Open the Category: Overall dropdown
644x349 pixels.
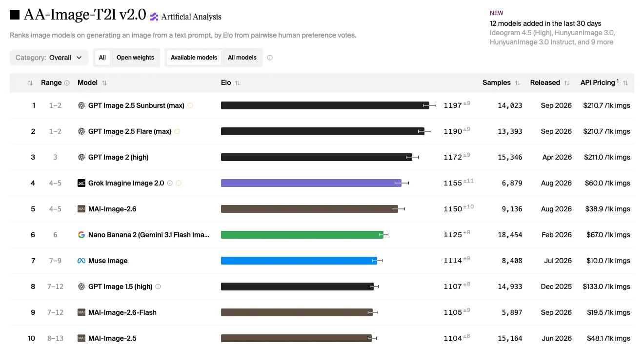click(x=49, y=58)
